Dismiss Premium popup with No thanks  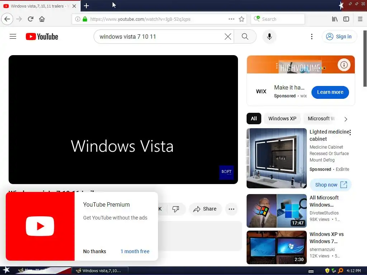point(95,251)
